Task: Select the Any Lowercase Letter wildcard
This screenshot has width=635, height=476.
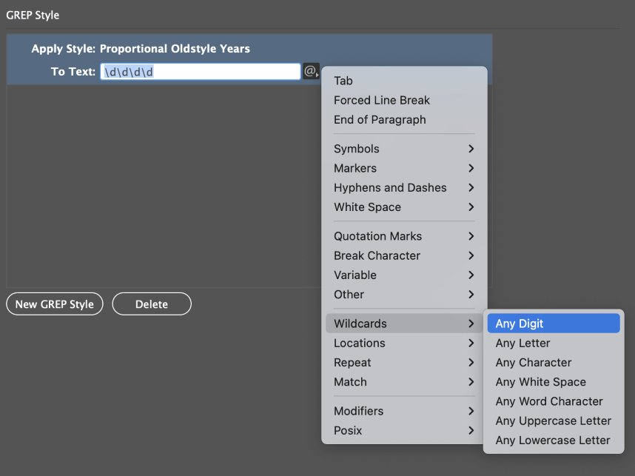Action: [x=554, y=440]
